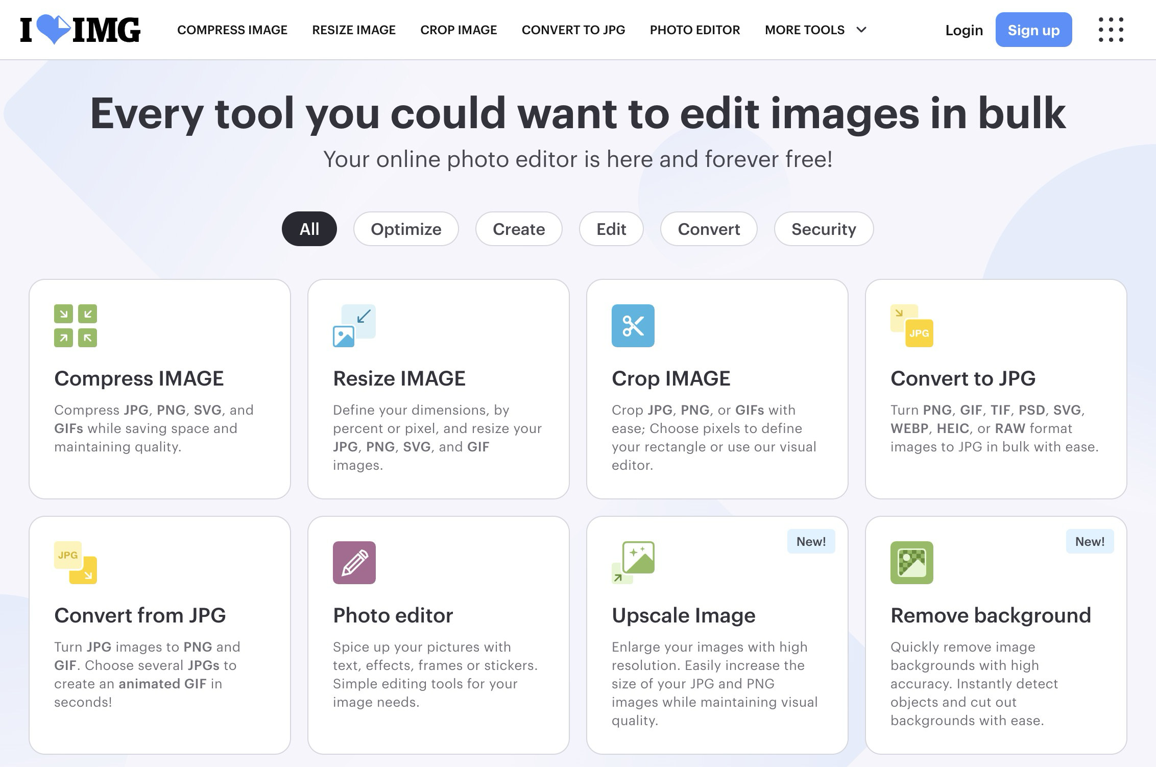This screenshot has width=1156, height=767.
Task: Click the New! badge on Remove background
Action: tap(1090, 541)
